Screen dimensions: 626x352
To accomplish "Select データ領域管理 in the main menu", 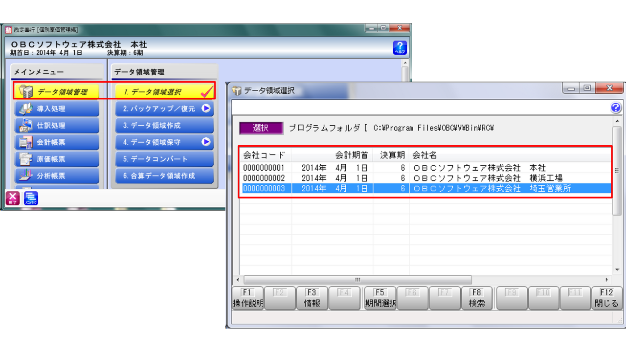I will tap(57, 92).
